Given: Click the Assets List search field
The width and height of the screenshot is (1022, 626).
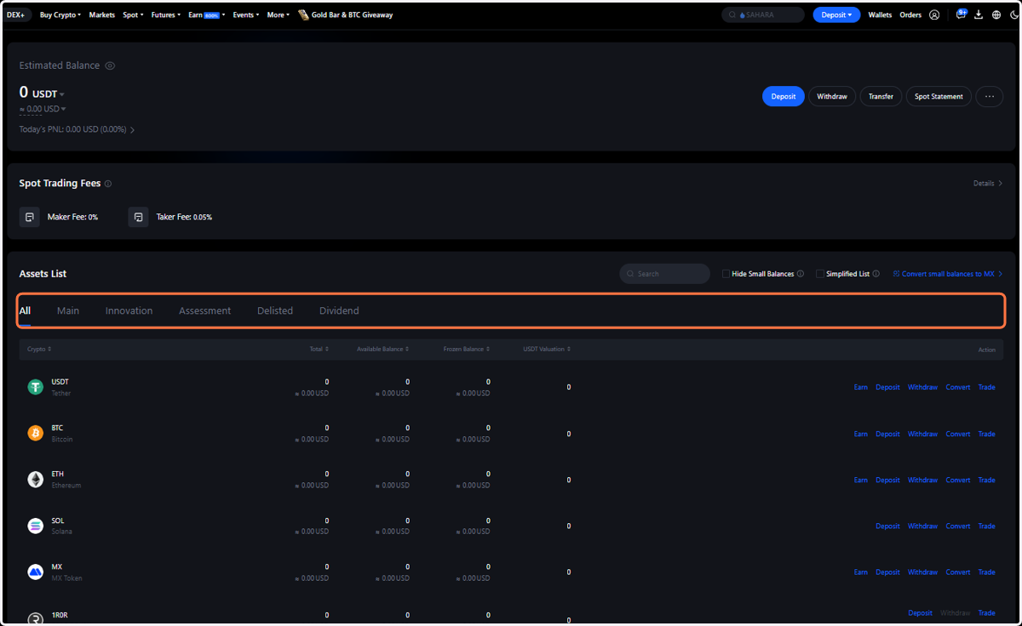Looking at the screenshot, I should (x=665, y=274).
